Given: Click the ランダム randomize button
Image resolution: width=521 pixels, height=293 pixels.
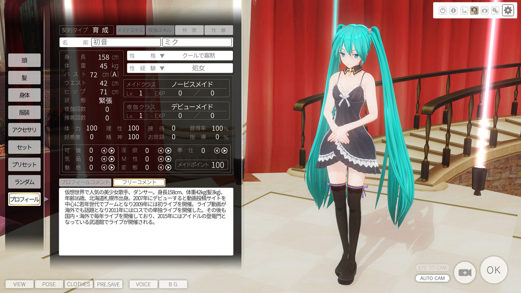Looking at the screenshot, I should [24, 182].
